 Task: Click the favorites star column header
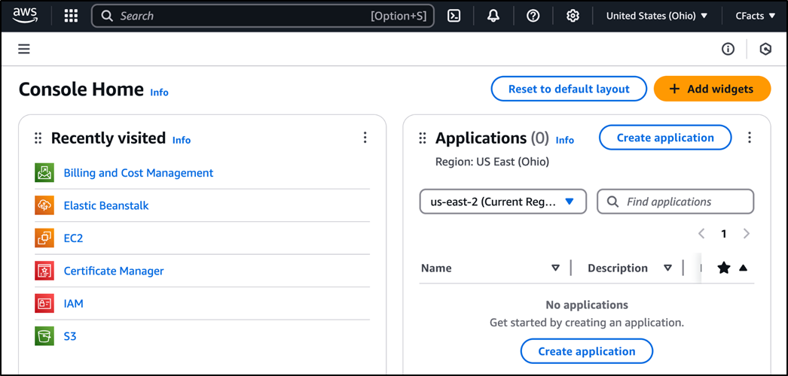coord(724,268)
